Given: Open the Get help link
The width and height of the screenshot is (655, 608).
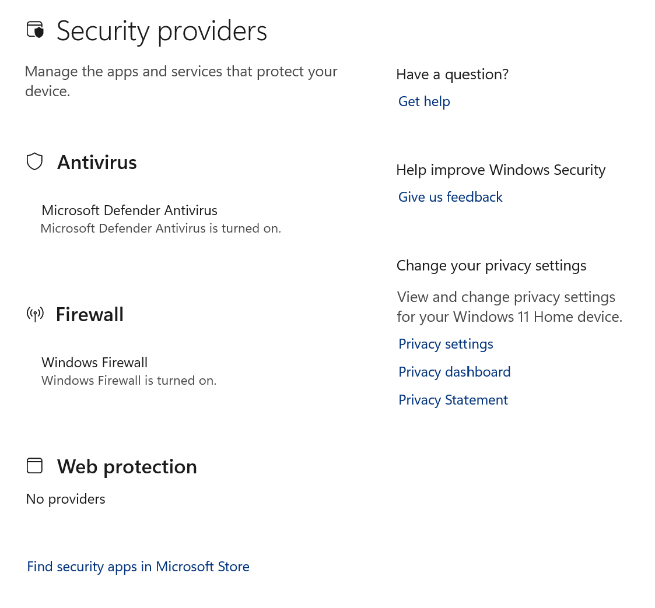Looking at the screenshot, I should (424, 101).
